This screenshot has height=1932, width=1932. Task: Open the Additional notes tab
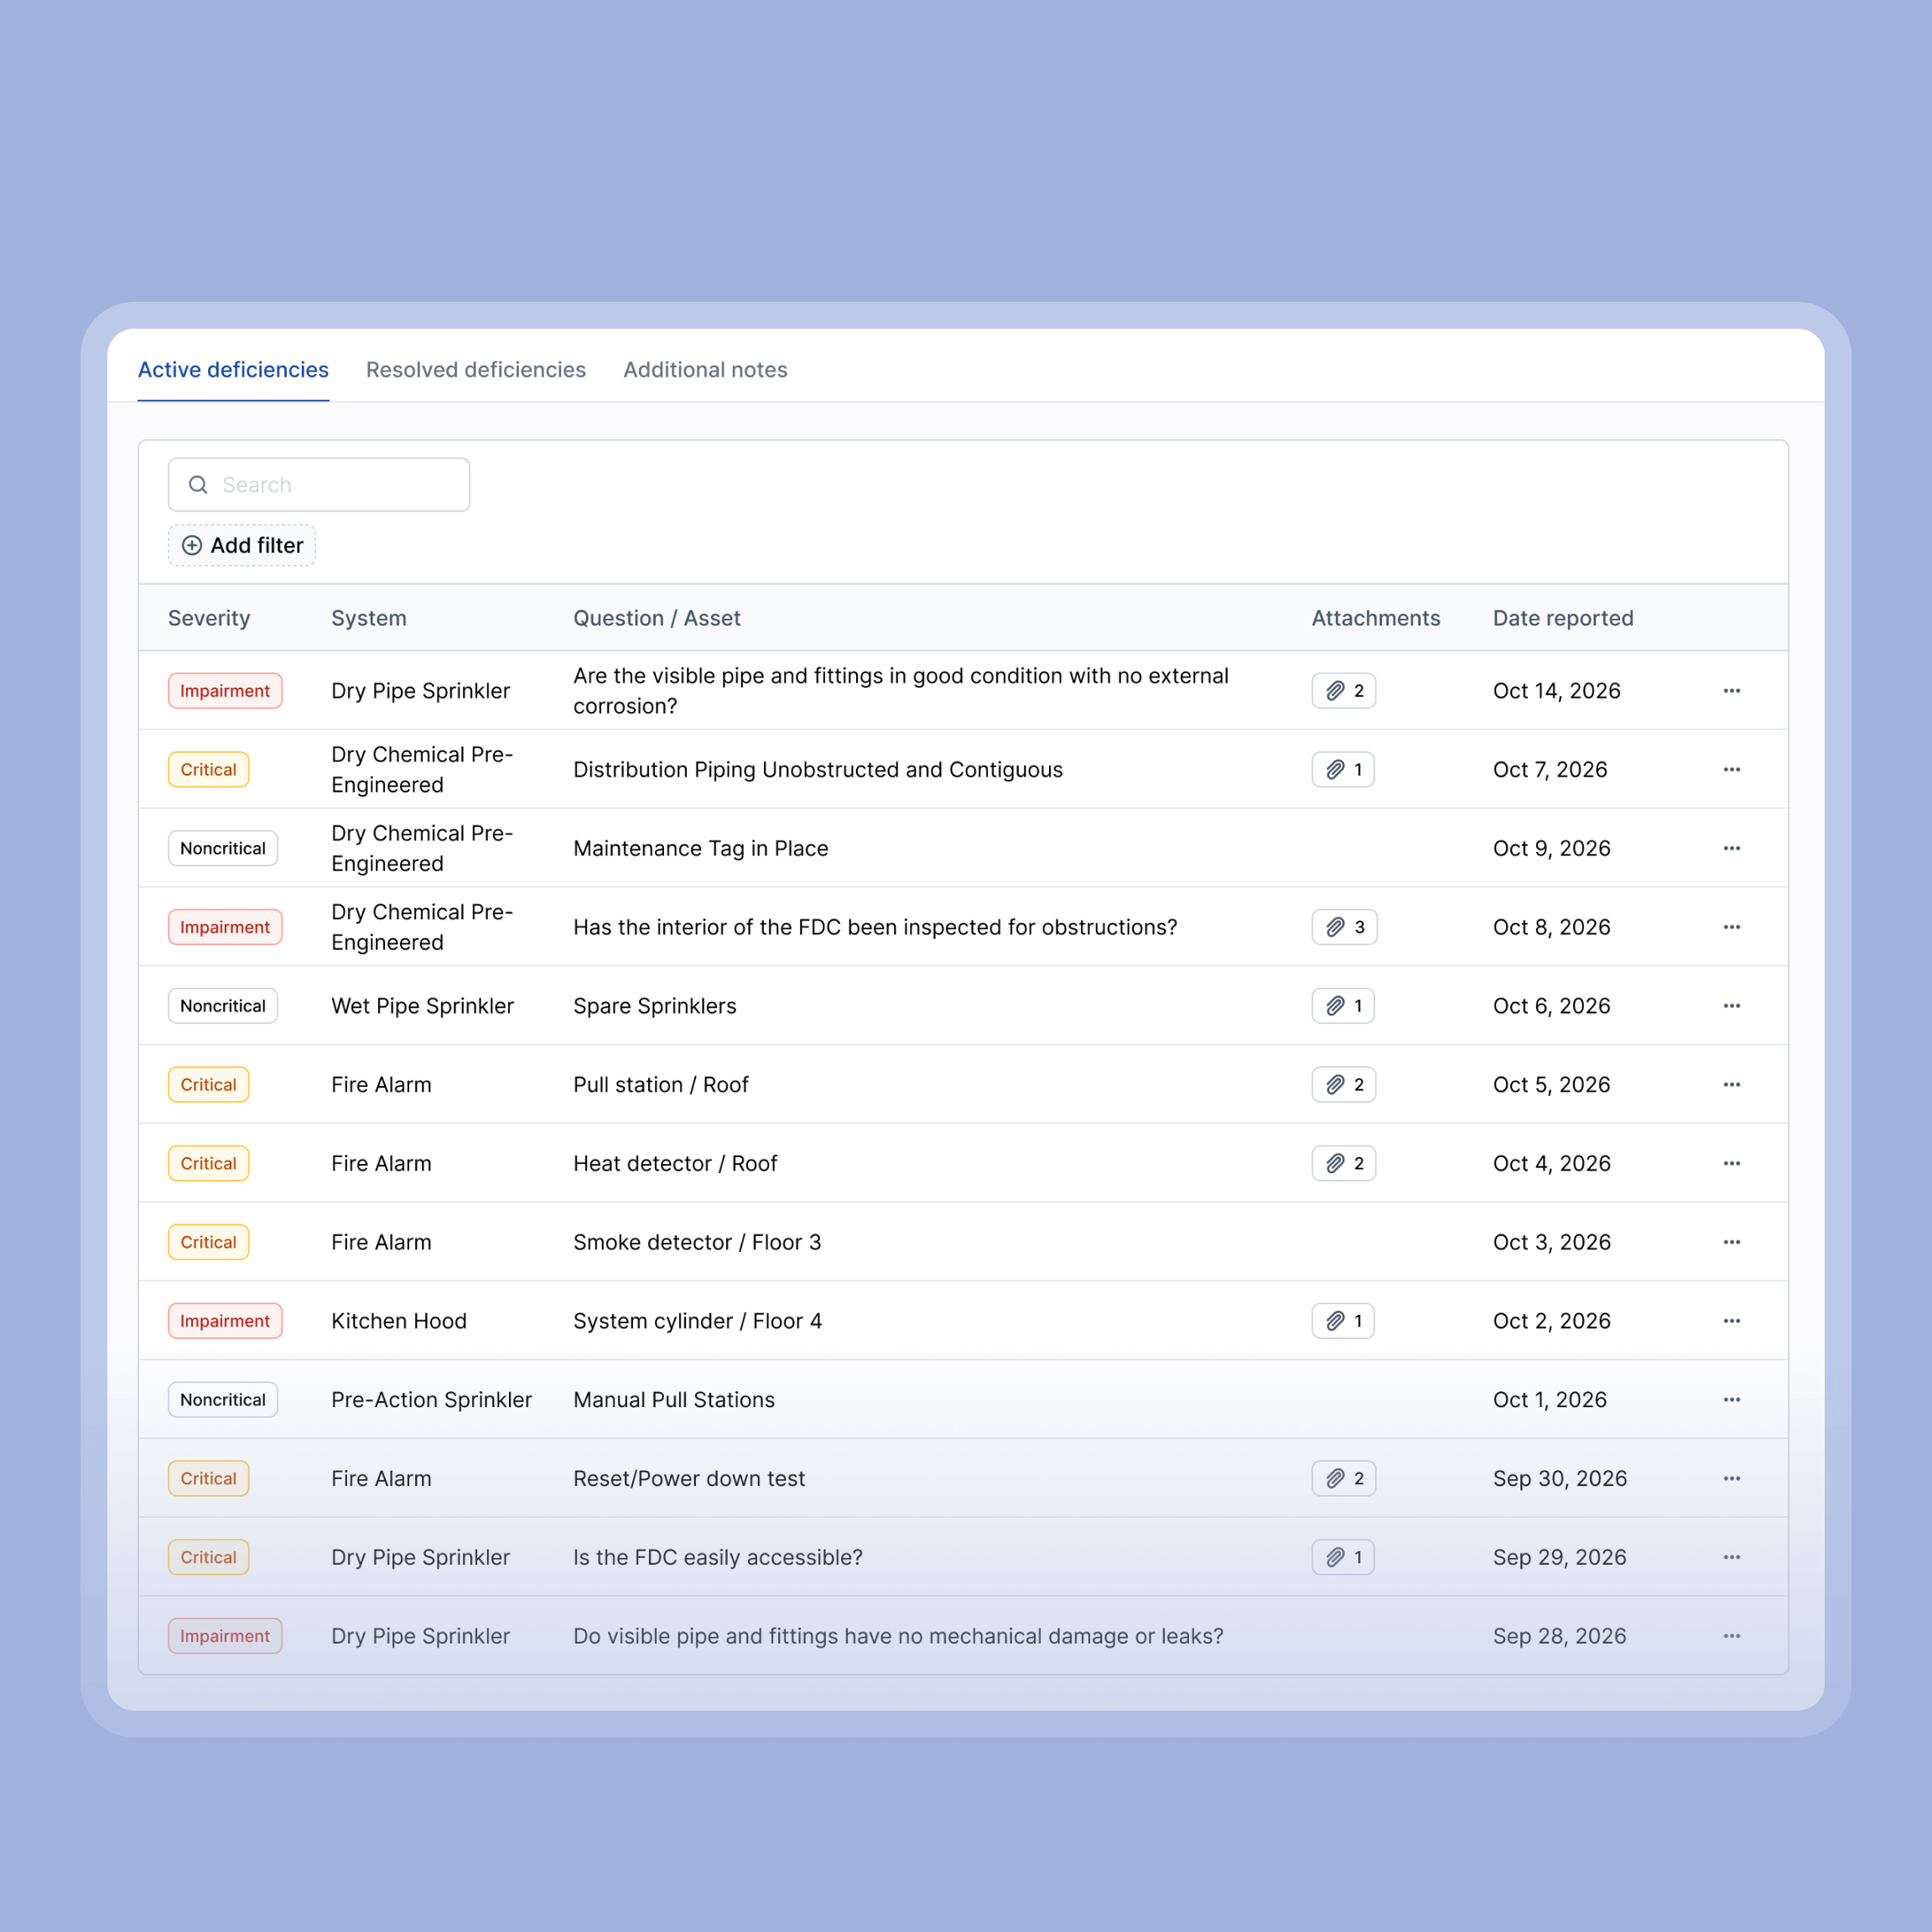pyautogui.click(x=705, y=370)
